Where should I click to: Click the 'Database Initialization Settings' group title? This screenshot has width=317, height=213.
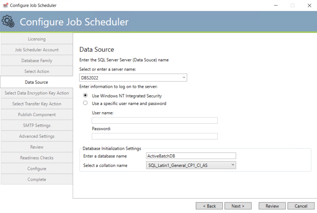click(x=112, y=148)
